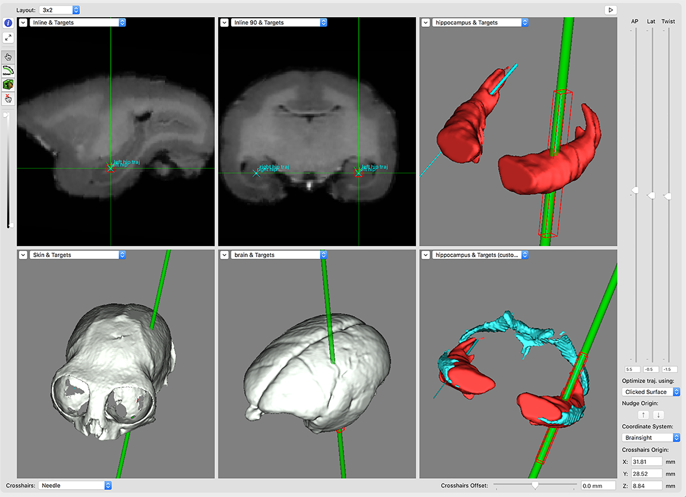Expand chevron beside 'hippocampus & Targets (custo...'
Viewport: 686px width, 497px height.
tap(425, 255)
